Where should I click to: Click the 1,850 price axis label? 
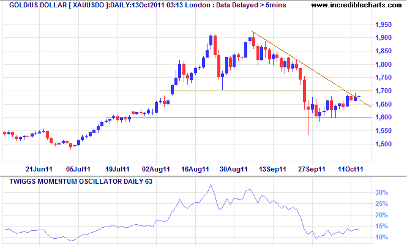pos(383,51)
